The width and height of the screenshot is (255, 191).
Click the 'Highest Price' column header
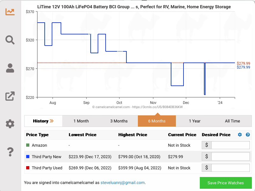(x=133, y=135)
